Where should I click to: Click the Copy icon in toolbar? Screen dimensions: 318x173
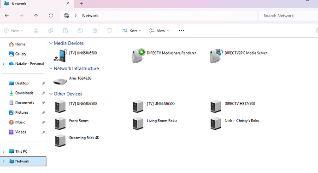point(51,31)
